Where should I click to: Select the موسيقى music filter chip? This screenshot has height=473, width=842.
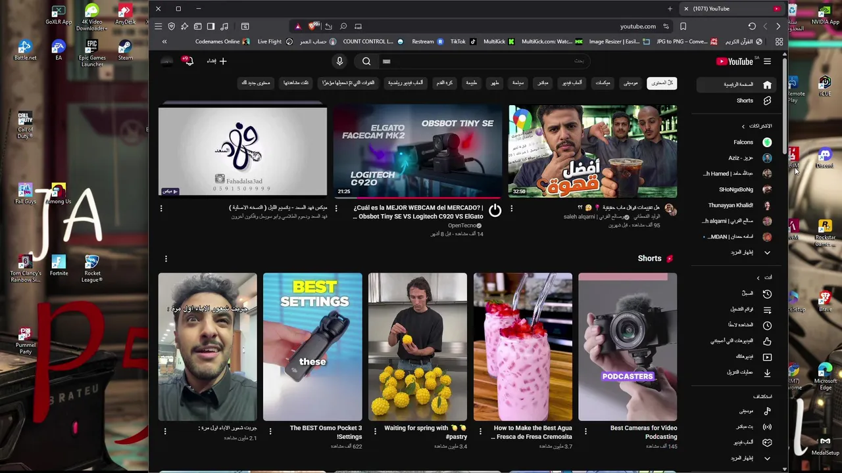click(631, 83)
